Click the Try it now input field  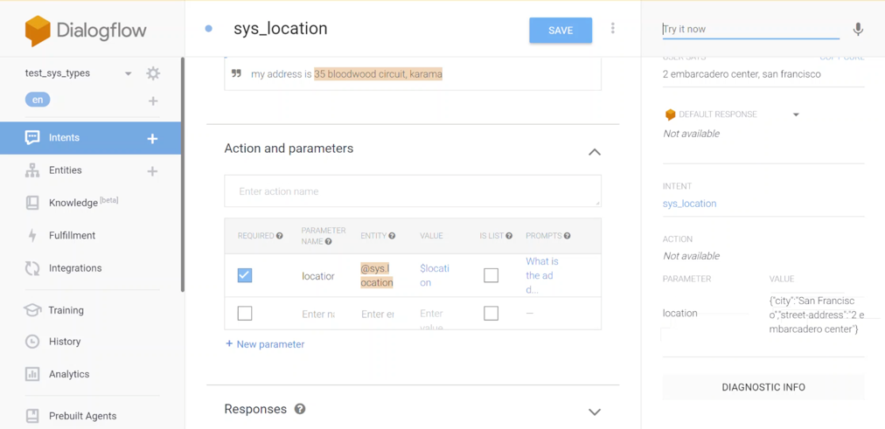click(x=750, y=30)
